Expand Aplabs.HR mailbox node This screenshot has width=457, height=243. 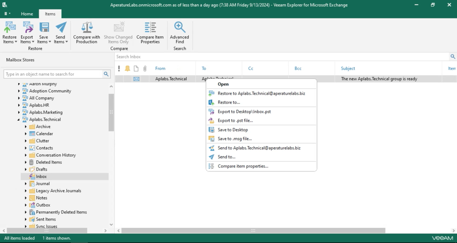[x=19, y=105]
